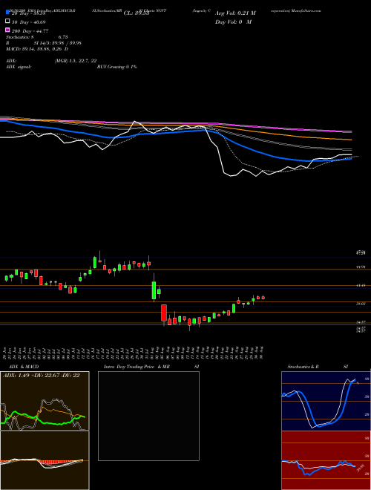Click the 41.49 price axis label
This screenshot has height=490, width=371.
click(361, 285)
